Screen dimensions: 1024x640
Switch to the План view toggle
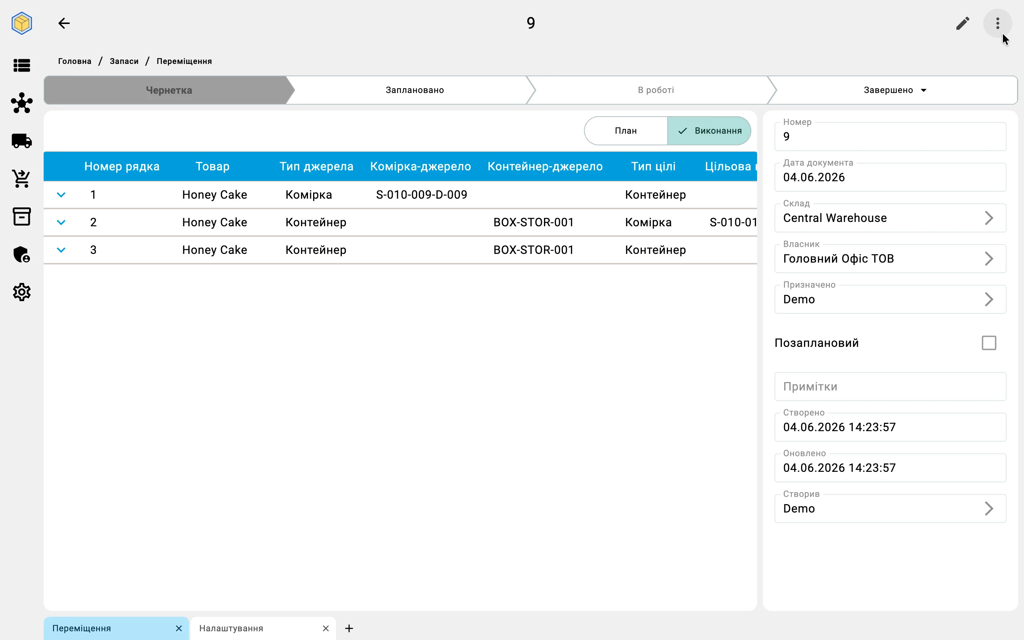click(626, 131)
